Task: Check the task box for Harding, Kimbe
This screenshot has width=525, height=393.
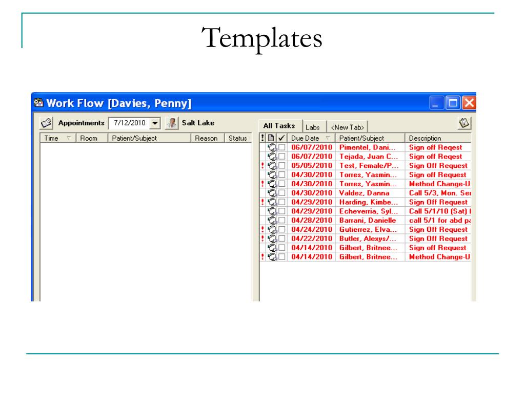Action: pyautogui.click(x=282, y=202)
